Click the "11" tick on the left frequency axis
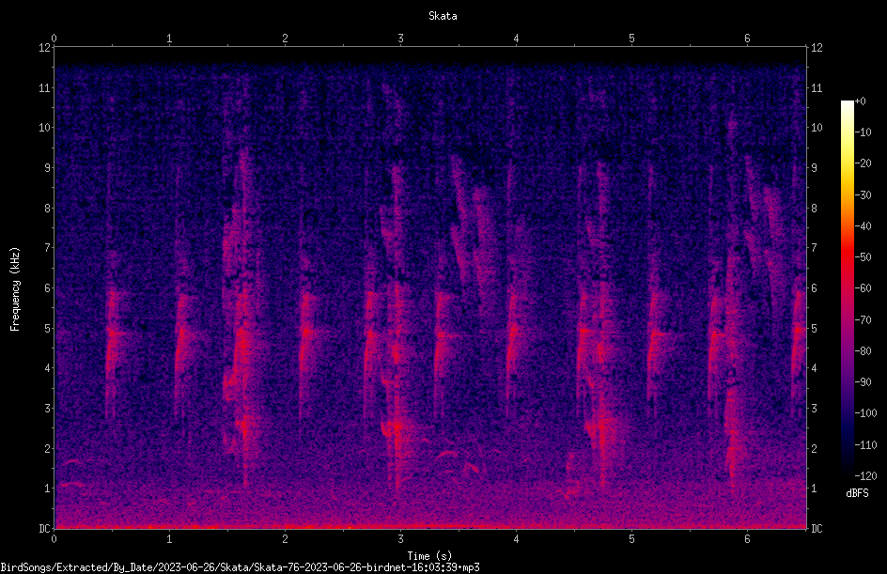Image resolution: width=887 pixels, height=574 pixels. [44, 87]
